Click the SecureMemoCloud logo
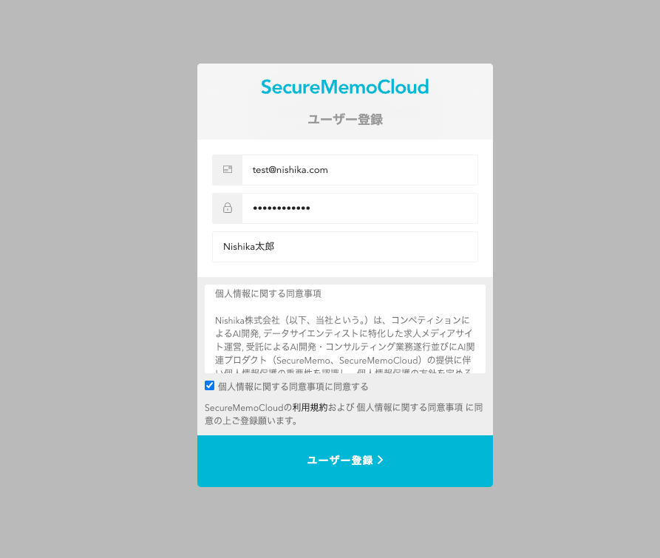This screenshot has height=558, width=660. (x=344, y=87)
